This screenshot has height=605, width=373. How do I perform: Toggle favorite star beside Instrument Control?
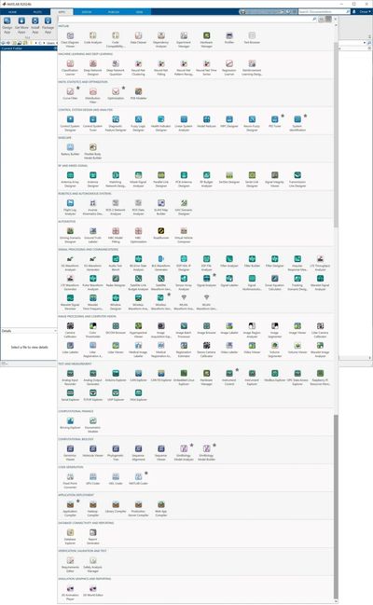coord(237,370)
